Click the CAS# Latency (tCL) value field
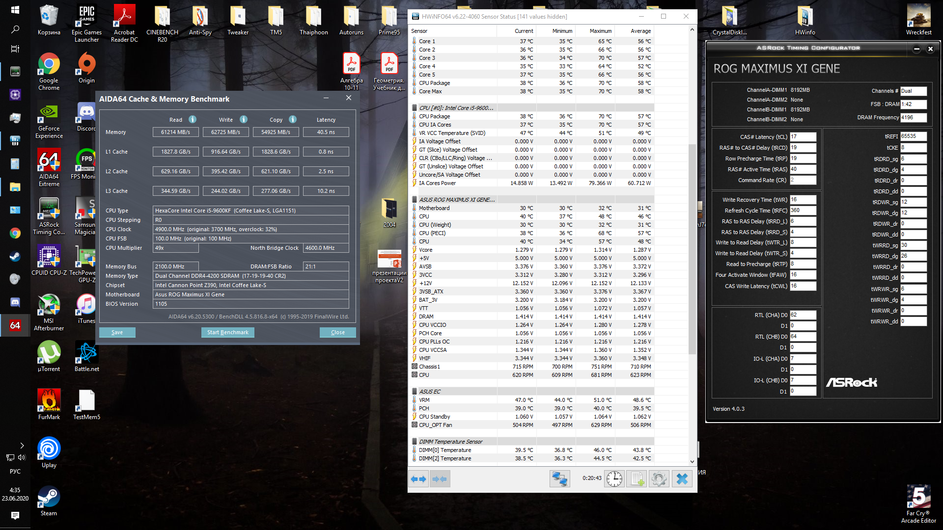 [803, 137]
